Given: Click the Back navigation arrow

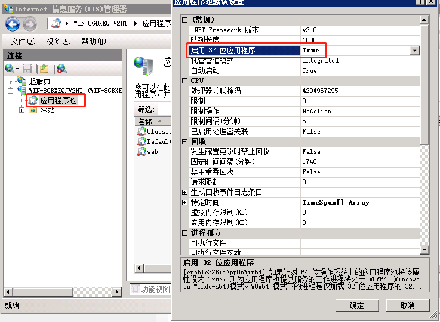Looking at the screenshot, I should coord(13,24).
